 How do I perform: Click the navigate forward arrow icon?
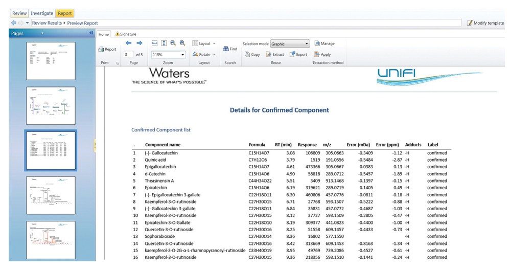click(x=20, y=23)
